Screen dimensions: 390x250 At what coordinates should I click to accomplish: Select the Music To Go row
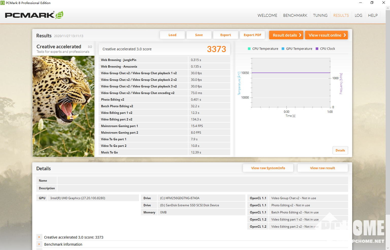tap(164, 152)
